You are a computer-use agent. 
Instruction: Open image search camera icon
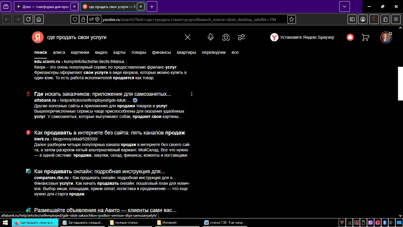[x=226, y=37]
